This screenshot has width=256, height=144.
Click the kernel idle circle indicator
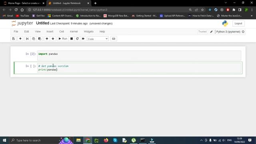pos(243,32)
